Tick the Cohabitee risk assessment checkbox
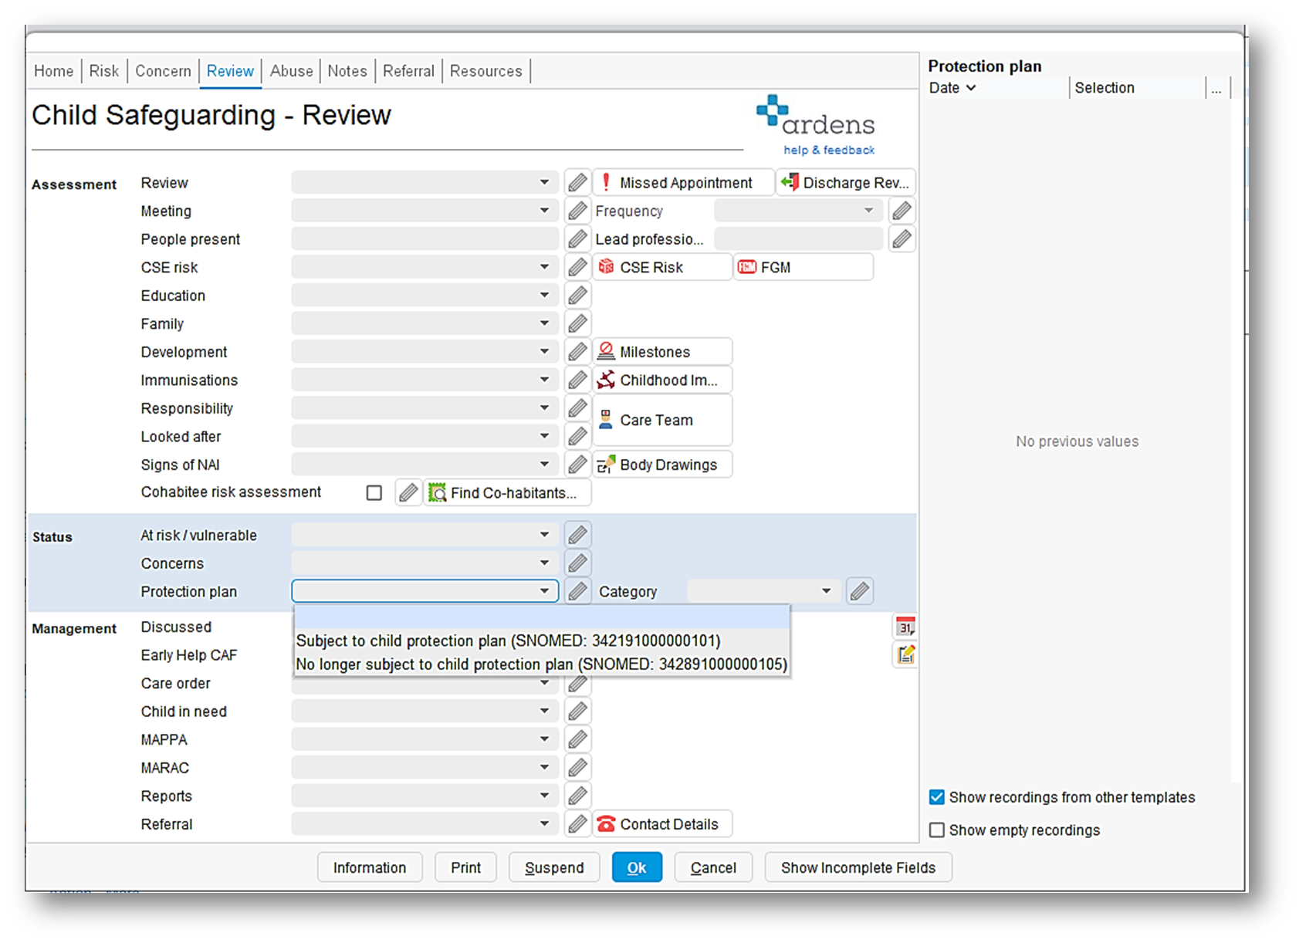Viewport: 1299px width, 943px height. [374, 492]
